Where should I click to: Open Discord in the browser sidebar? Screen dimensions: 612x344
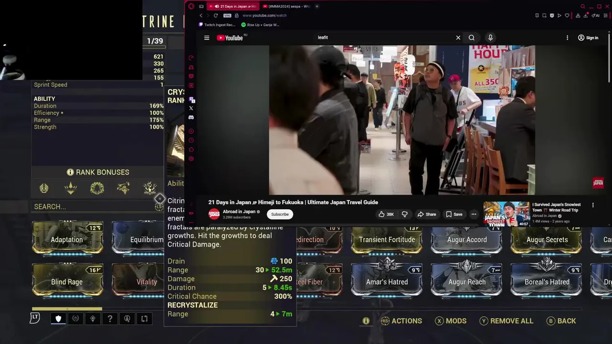[x=191, y=118]
